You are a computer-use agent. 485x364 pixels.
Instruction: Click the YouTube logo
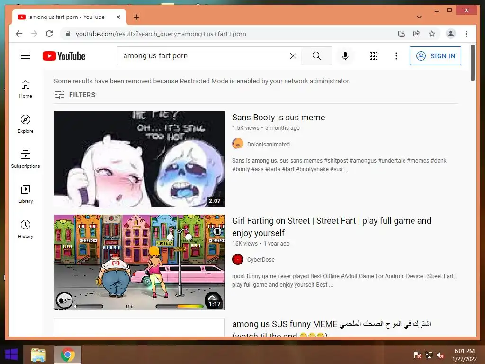[64, 56]
